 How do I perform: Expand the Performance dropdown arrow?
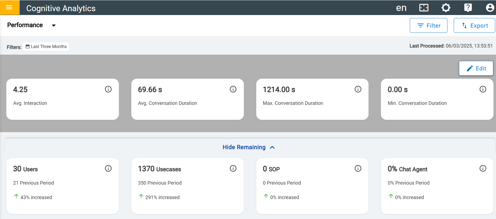[x=54, y=25]
